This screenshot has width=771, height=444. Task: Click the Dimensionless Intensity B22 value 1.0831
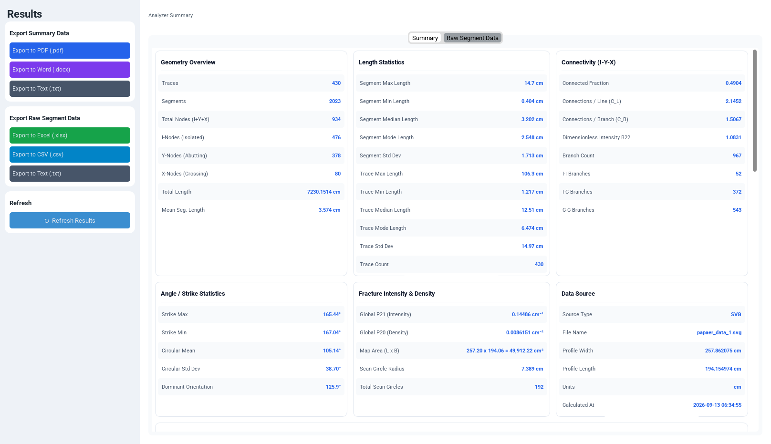click(x=734, y=137)
